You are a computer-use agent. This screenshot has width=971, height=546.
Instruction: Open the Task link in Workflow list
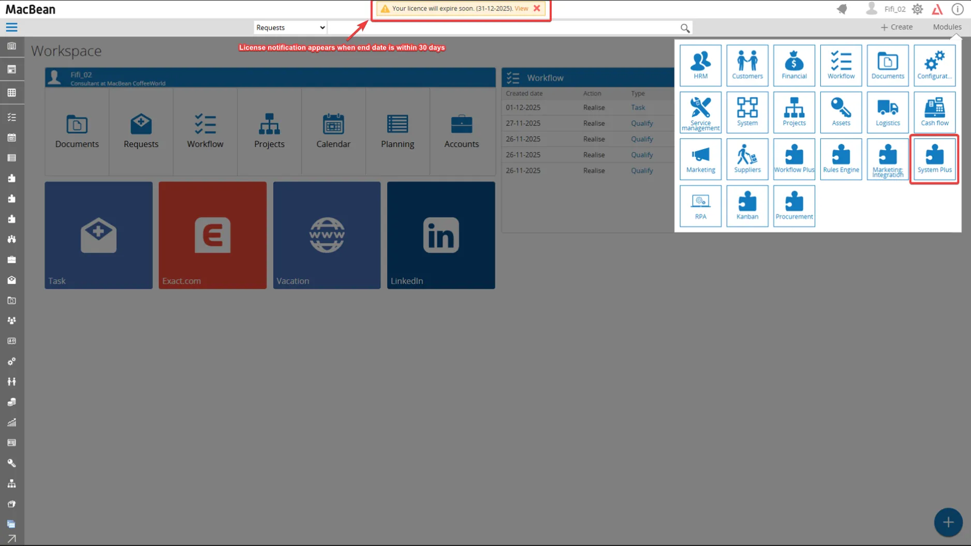click(x=638, y=108)
